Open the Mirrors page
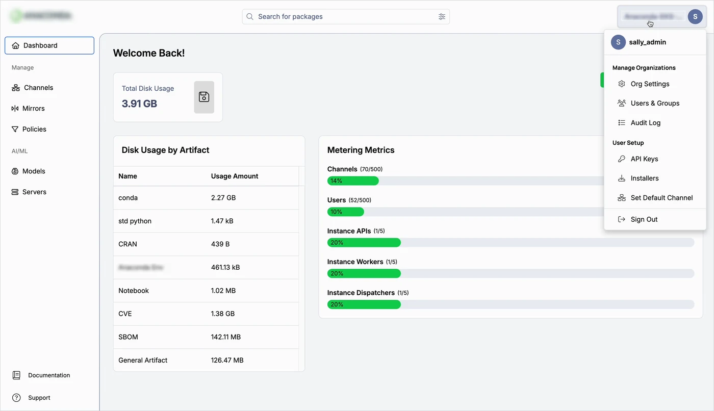The image size is (714, 411). tap(49, 109)
